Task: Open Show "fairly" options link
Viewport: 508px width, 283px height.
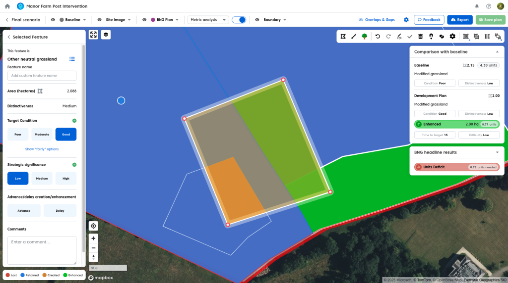Action: pyautogui.click(x=42, y=149)
